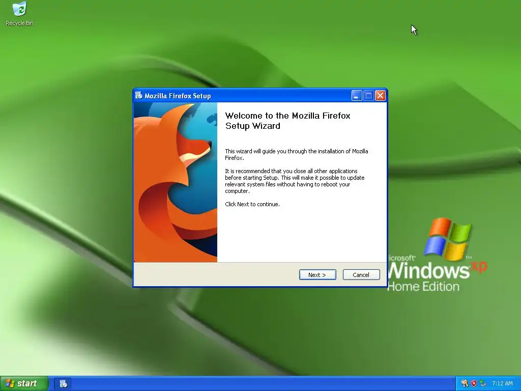Open the Windows Start menu
521x391 pixels.
tap(24, 383)
